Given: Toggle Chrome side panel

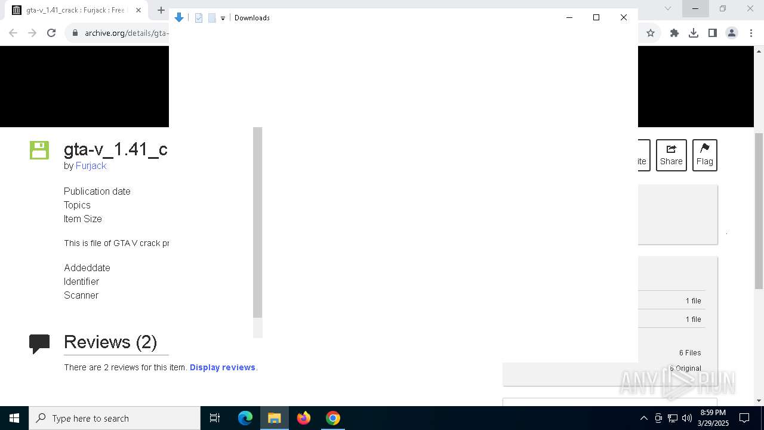Looking at the screenshot, I should pos(713,33).
